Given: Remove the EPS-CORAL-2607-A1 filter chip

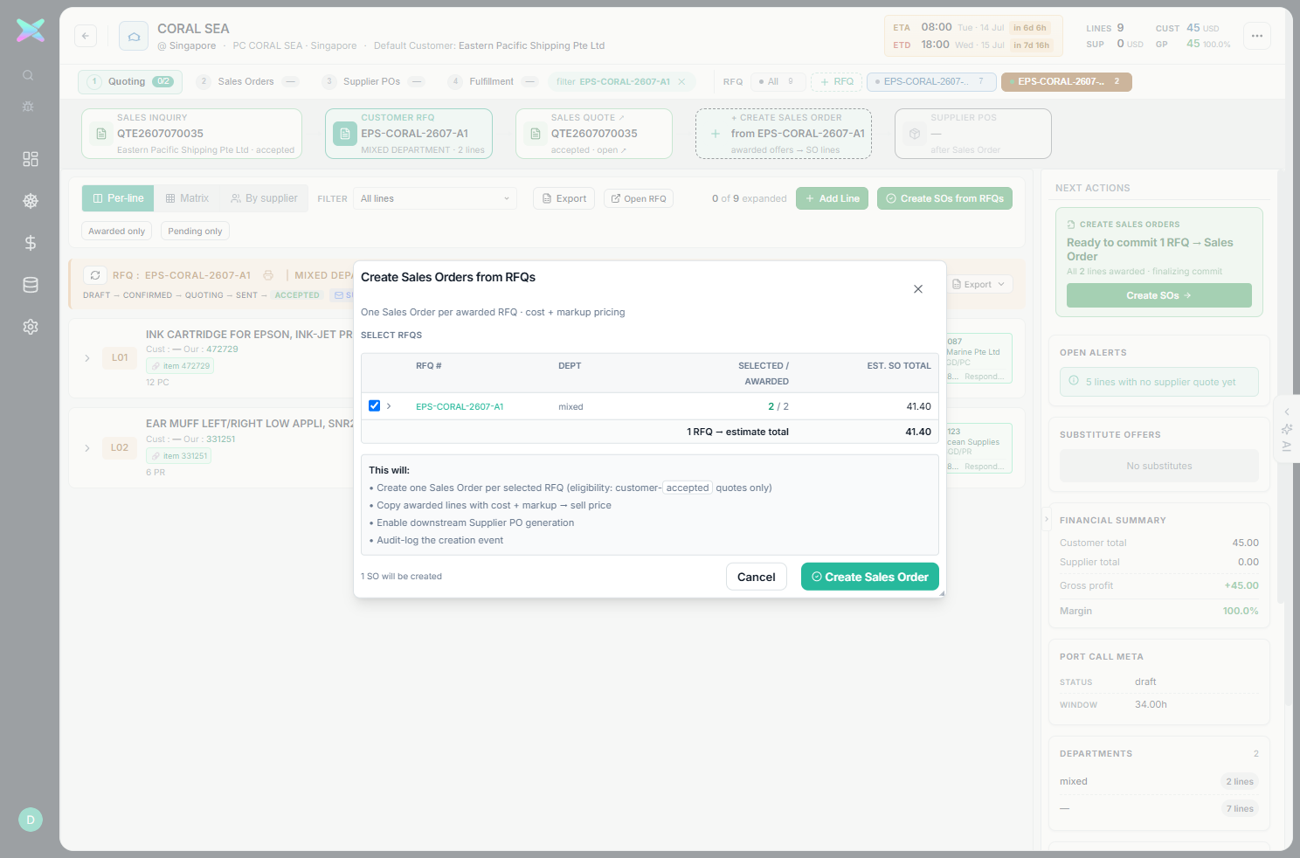Looking at the screenshot, I should point(681,81).
